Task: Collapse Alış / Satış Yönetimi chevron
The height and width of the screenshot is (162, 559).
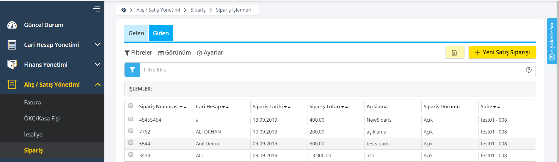Action: pos(98,85)
